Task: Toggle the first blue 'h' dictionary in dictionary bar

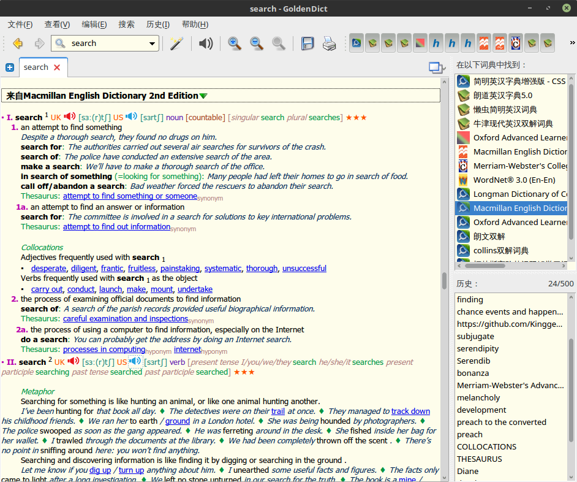Action: 436,43
